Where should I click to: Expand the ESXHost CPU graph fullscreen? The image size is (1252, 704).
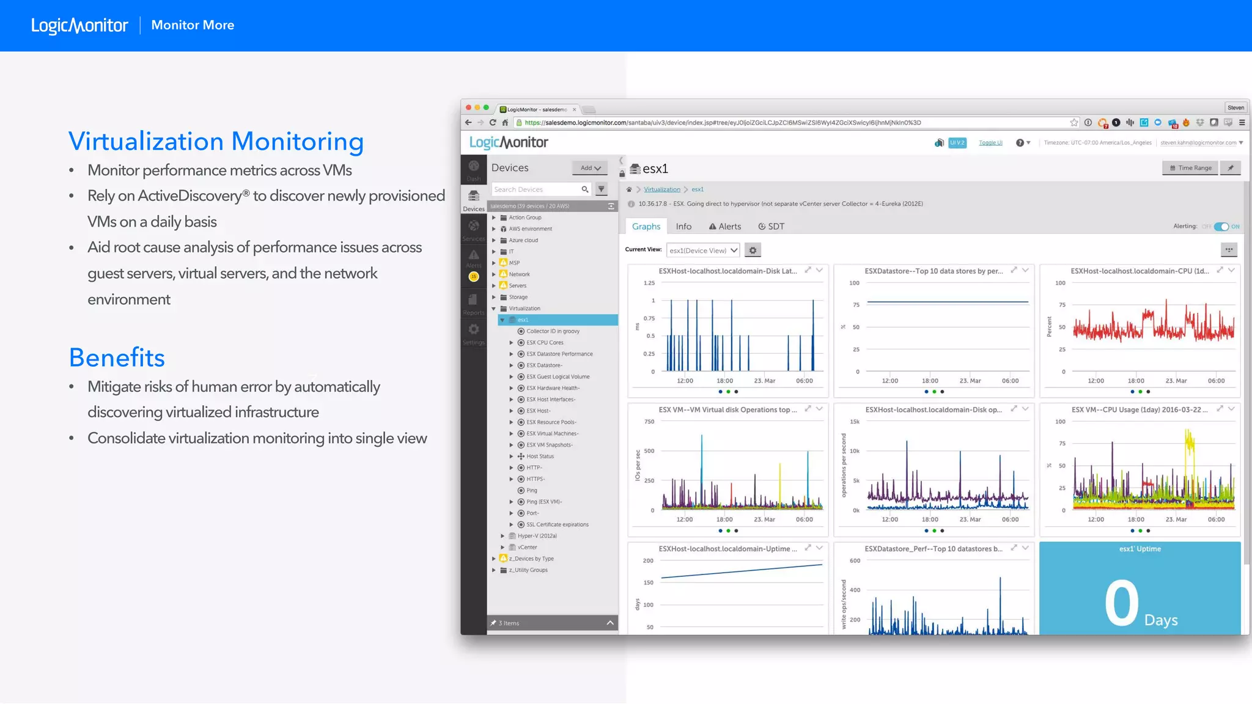[x=1220, y=270]
